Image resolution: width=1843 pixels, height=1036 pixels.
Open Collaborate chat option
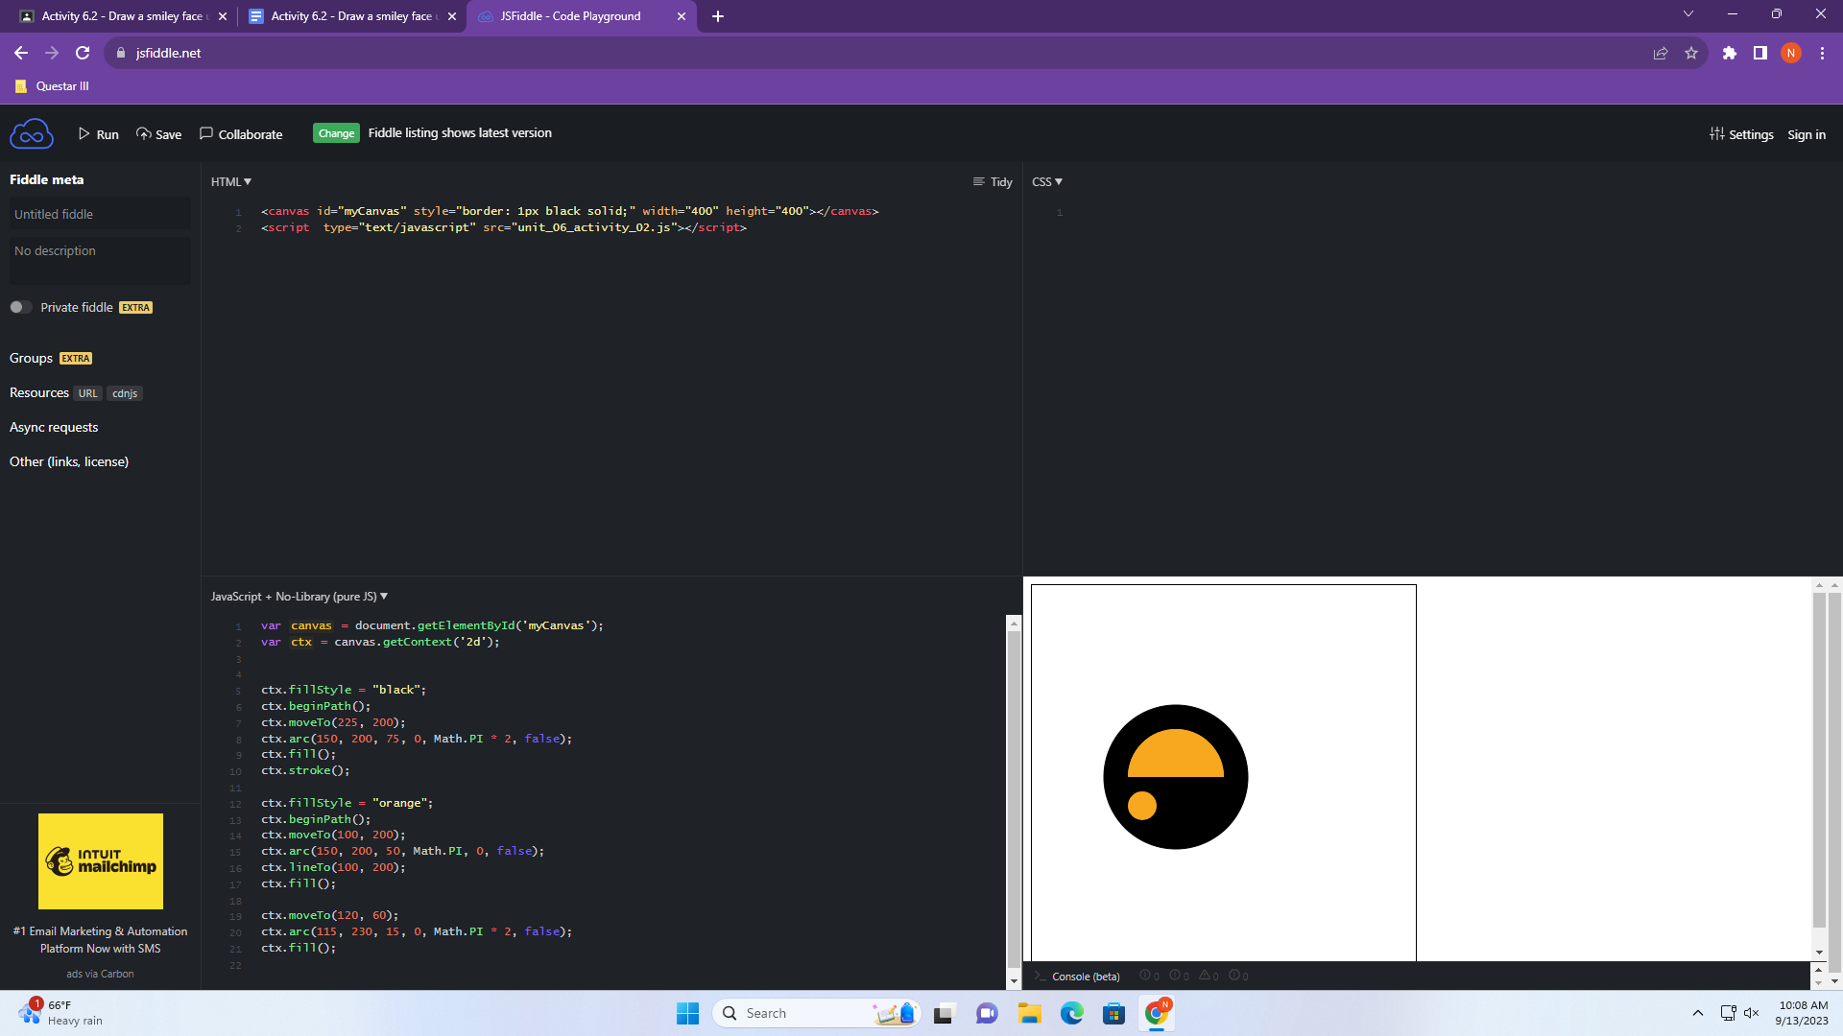241,134
